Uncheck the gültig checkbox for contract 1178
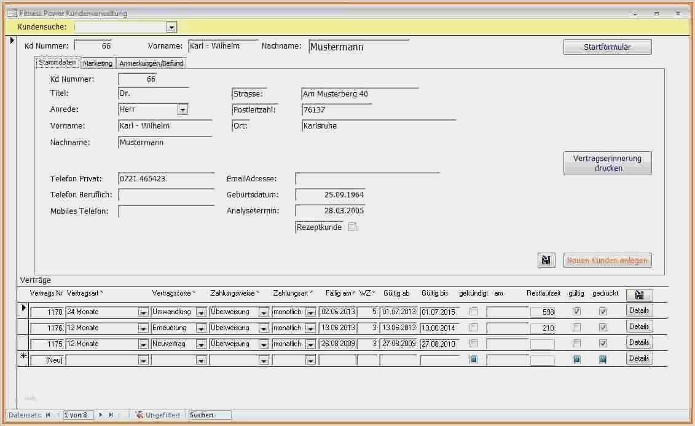This screenshot has height=426, width=695. (576, 310)
